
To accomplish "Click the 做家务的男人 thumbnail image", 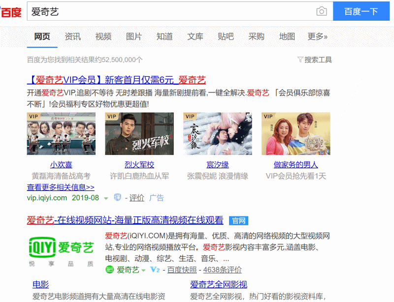I will [x=296, y=134].
